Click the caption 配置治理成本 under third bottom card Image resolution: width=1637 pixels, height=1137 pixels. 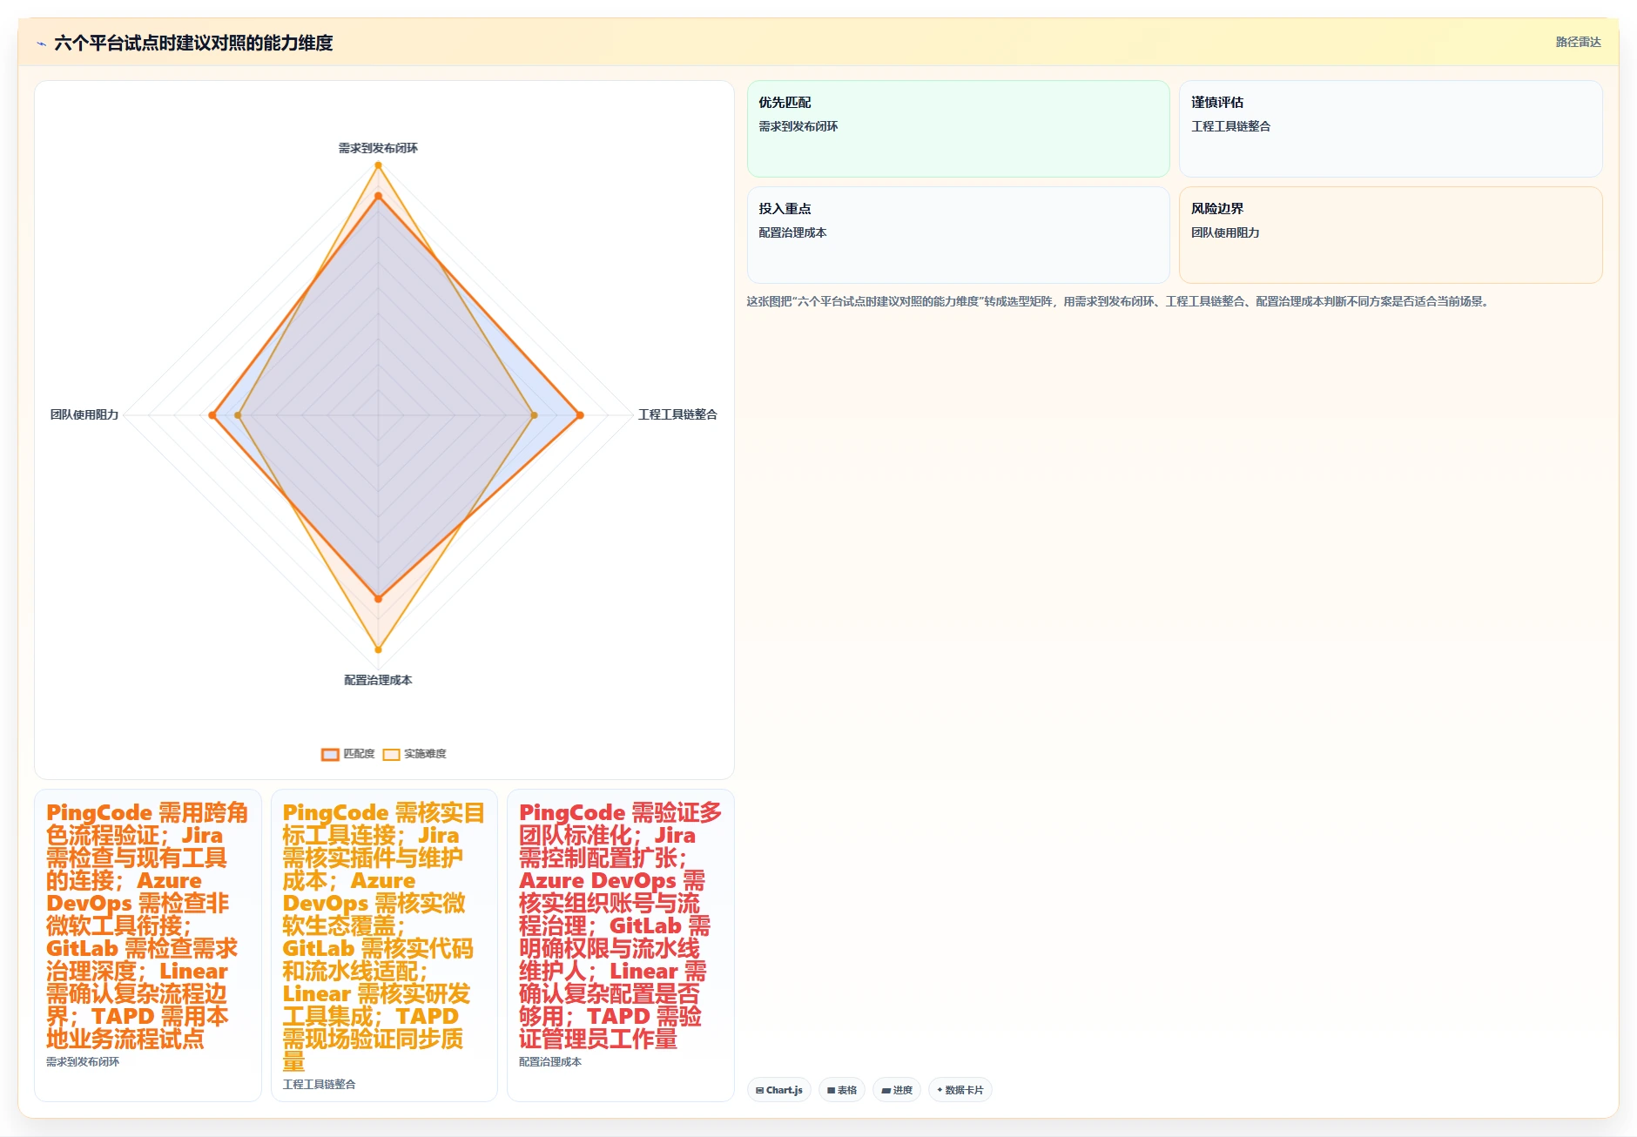pos(550,1062)
